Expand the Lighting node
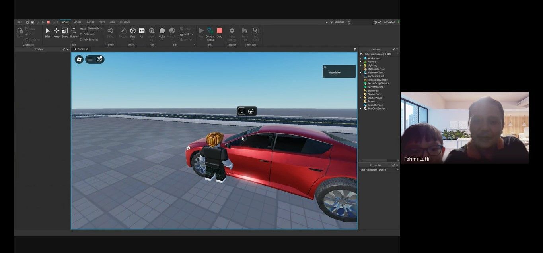The image size is (543, 253). tap(361, 65)
